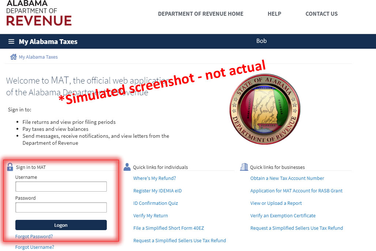Click the Username label text
Screen dimensions: 376x251
[x=26, y=177]
